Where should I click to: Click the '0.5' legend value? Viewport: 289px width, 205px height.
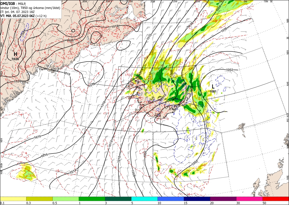click(55, 203)
